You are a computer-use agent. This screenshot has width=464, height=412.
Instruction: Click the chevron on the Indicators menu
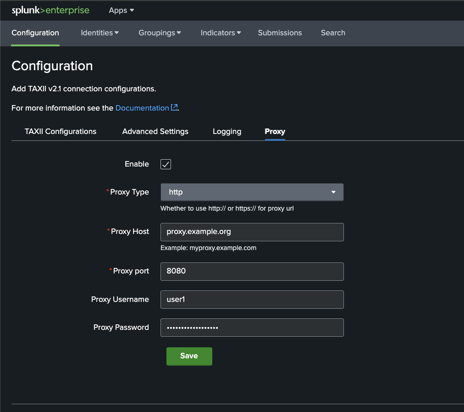[x=239, y=33]
